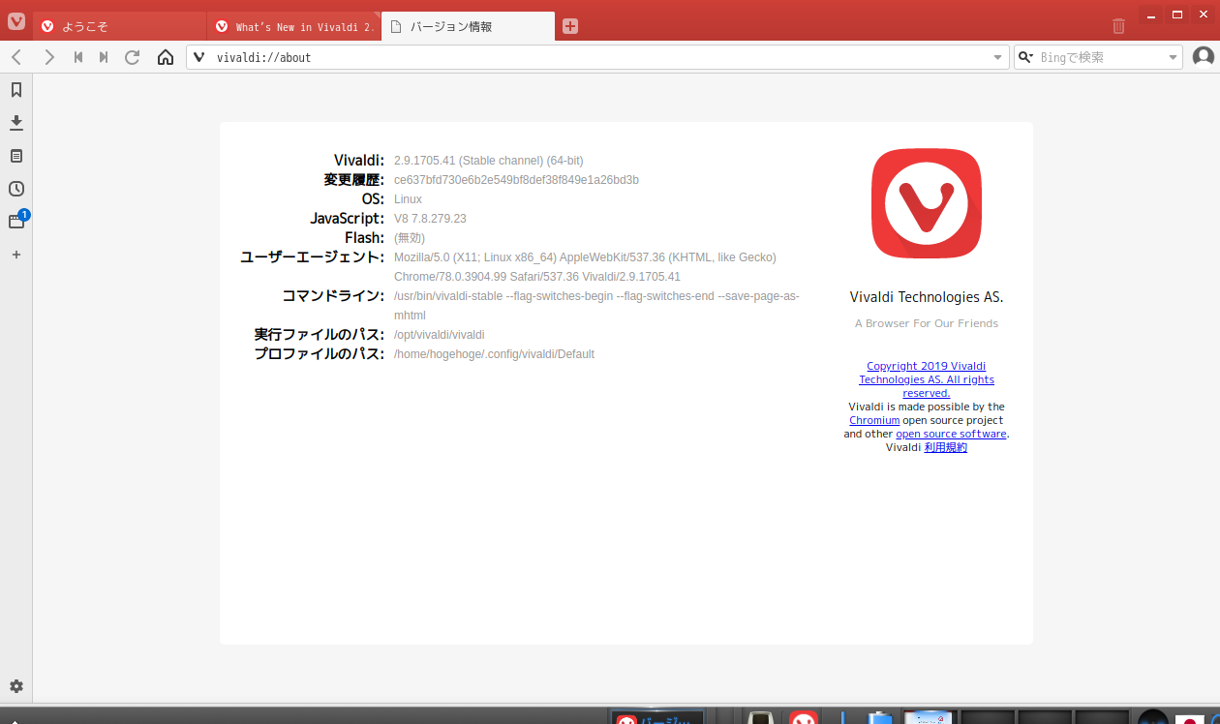Open the Notes panel
This screenshot has height=724, width=1220.
pos(16,156)
